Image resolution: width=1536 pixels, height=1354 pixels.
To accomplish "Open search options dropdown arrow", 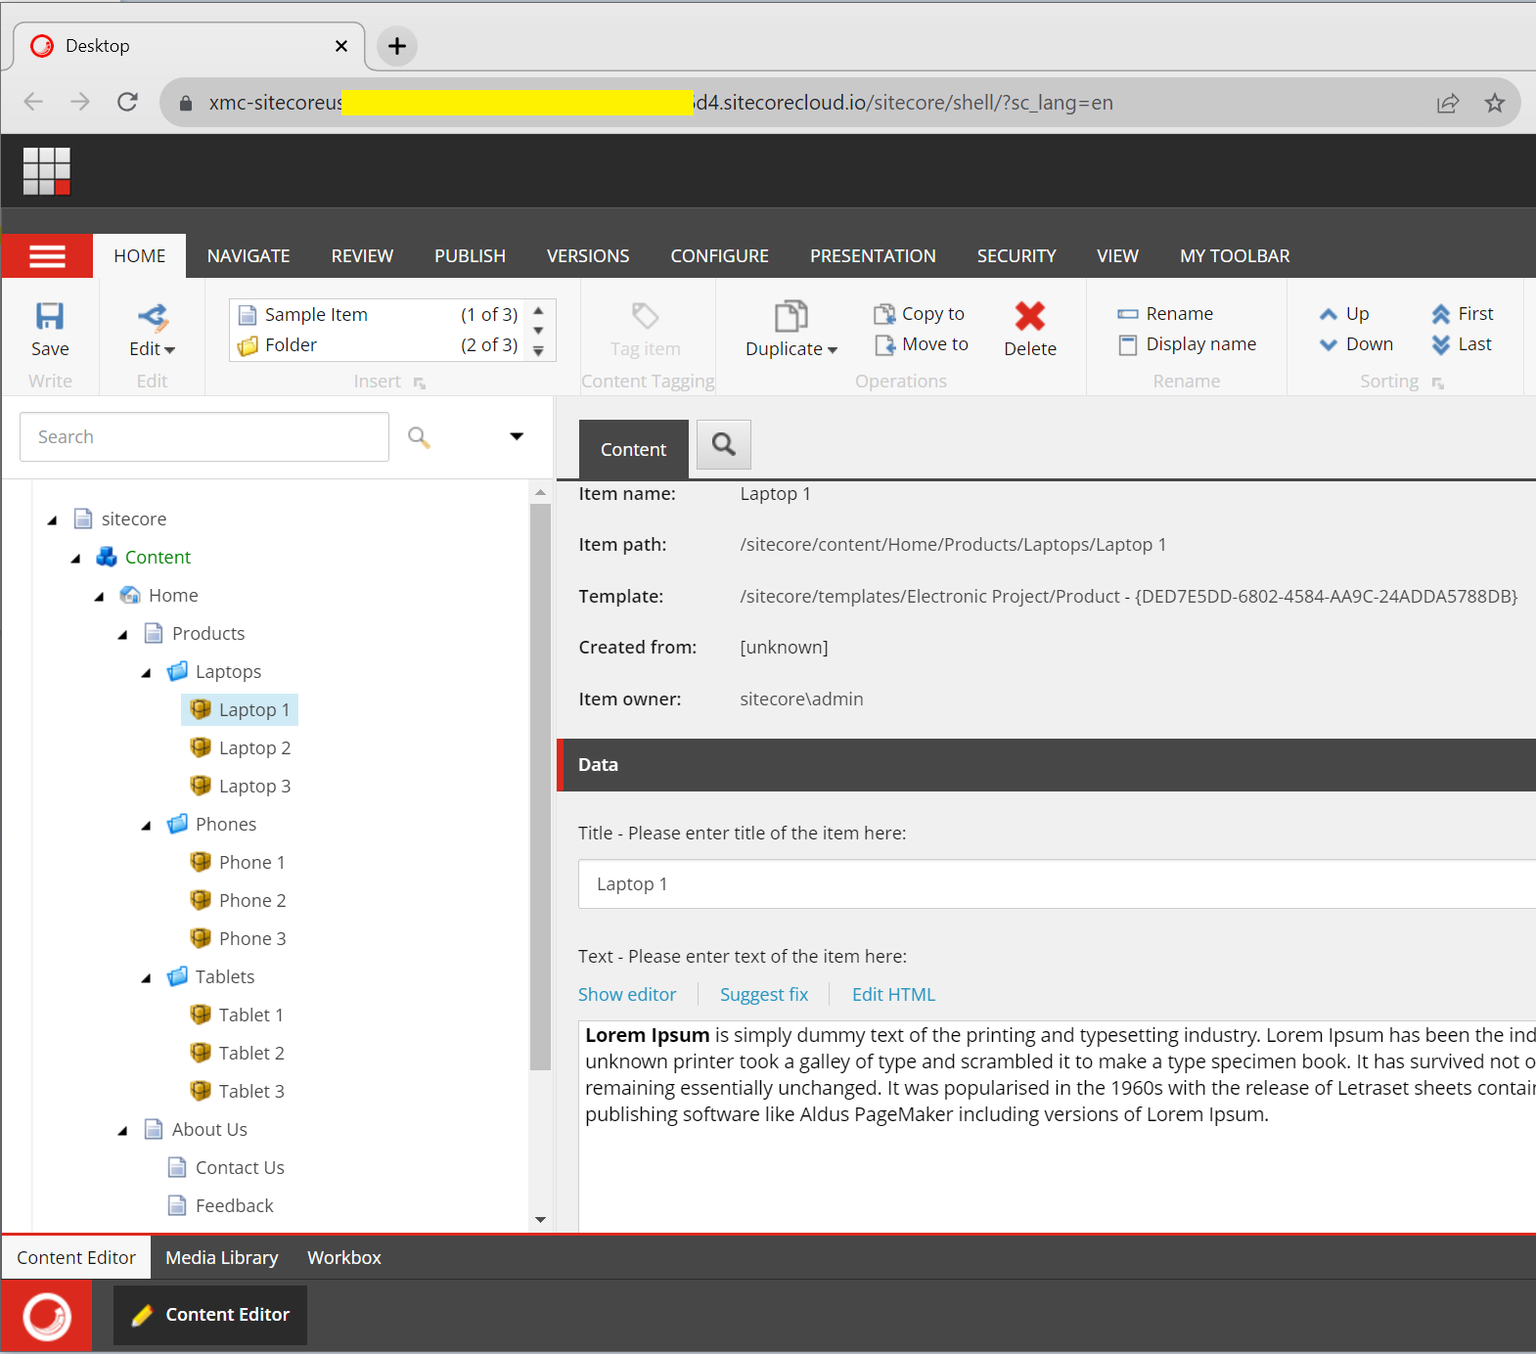I will pyautogui.click(x=517, y=436).
